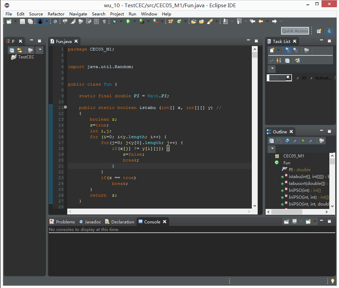Click the Search flashlight icon
The height and width of the screenshot is (288, 339).
210,21
